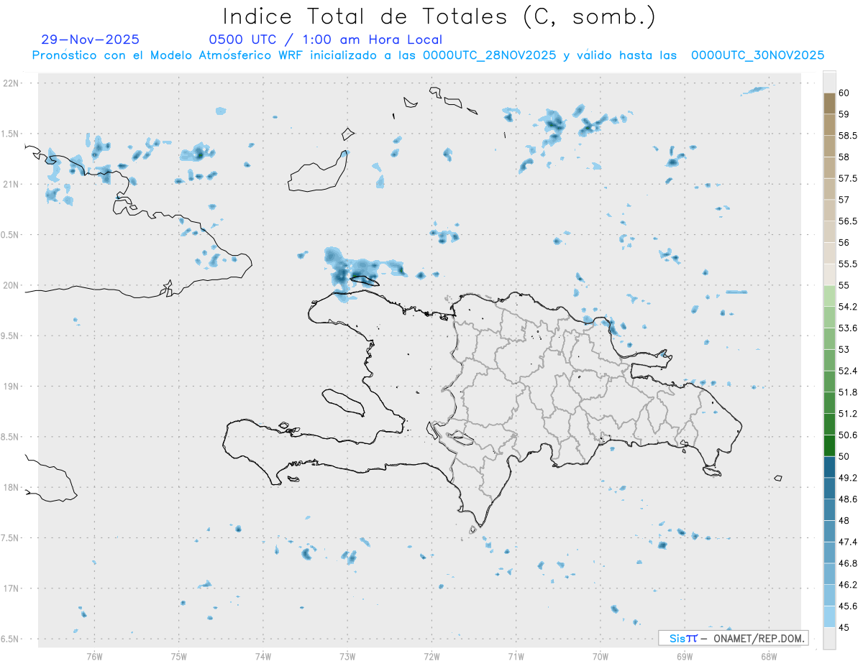Select the colorbar value "48.6"

(848, 499)
